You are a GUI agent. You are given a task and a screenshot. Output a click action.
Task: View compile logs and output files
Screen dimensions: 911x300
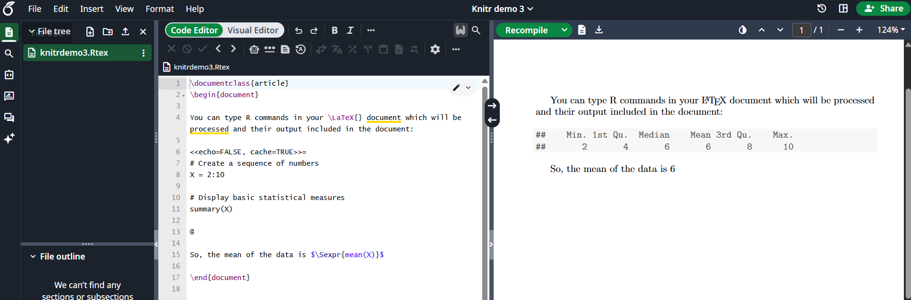(582, 30)
